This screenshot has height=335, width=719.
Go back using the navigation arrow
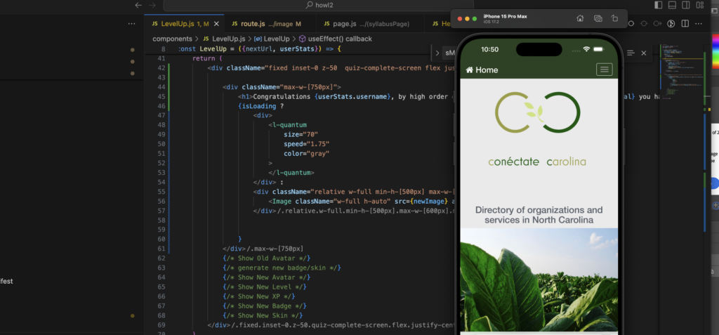point(138,5)
